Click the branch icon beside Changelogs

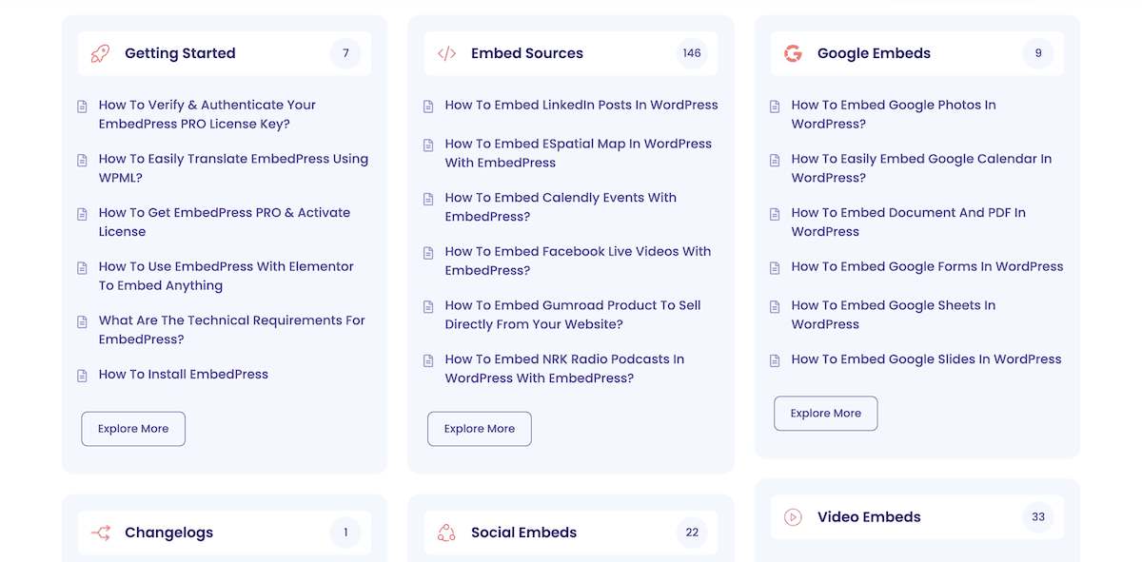pos(100,533)
